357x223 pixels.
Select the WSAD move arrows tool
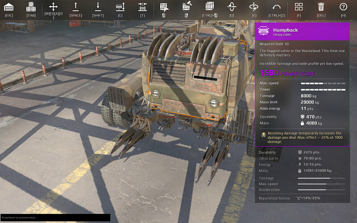pos(53,7)
